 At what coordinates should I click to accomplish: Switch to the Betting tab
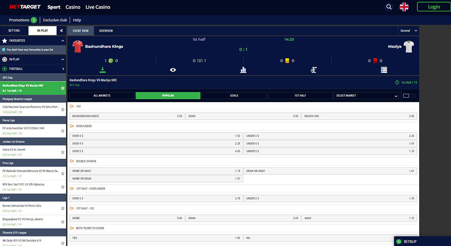point(14,31)
